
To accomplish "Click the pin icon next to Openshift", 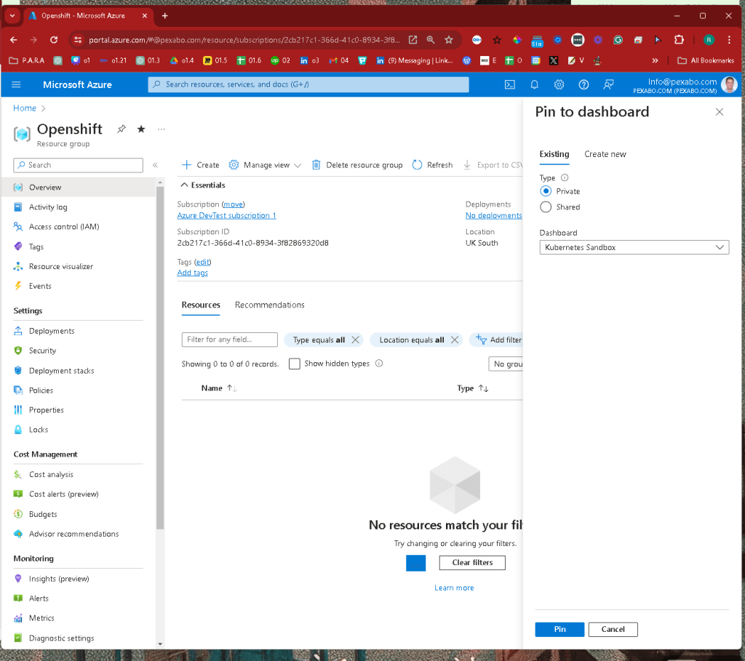I will click(x=121, y=129).
